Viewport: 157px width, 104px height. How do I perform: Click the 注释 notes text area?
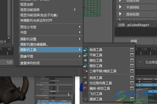point(136,32)
